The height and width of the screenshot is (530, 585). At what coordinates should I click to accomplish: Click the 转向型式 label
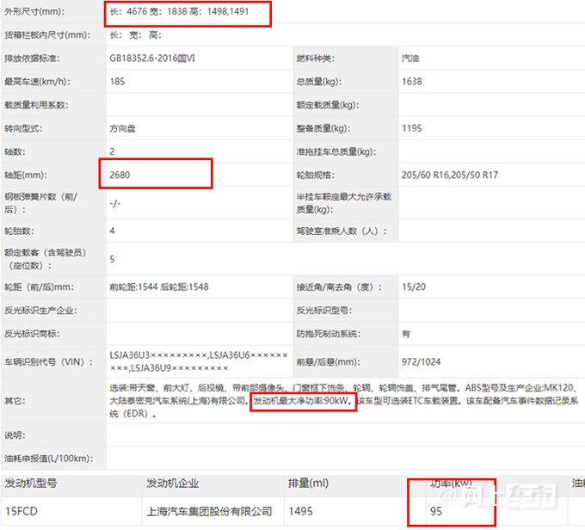pyautogui.click(x=23, y=128)
